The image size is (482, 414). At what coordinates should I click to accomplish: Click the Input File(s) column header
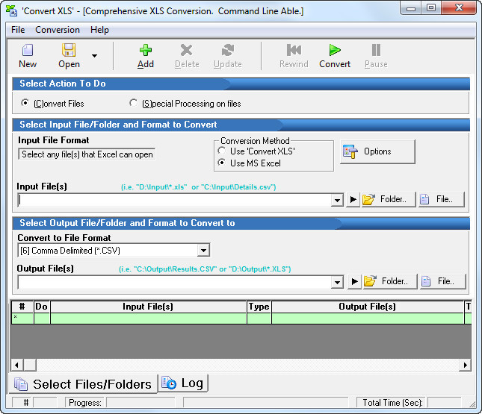pos(149,307)
